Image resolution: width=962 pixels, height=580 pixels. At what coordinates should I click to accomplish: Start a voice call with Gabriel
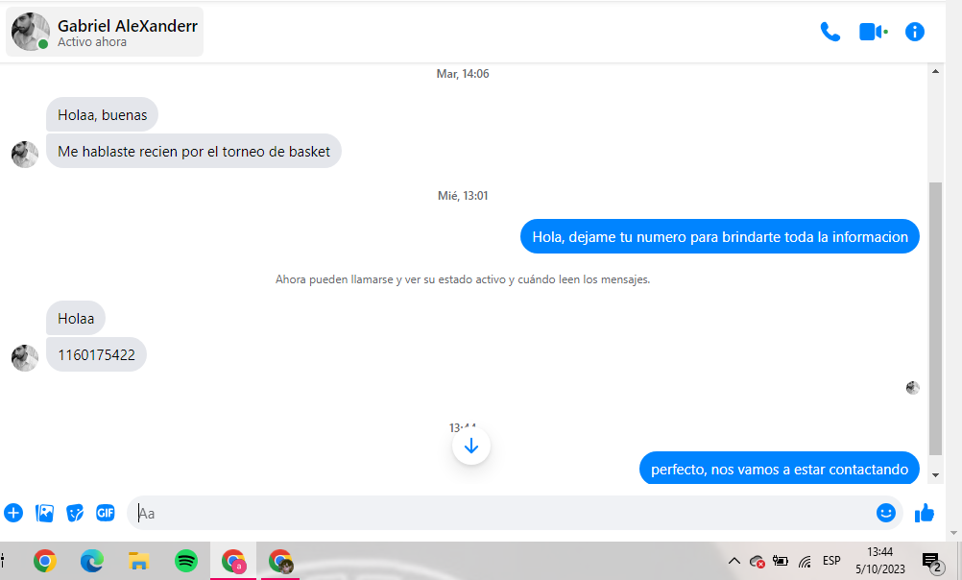click(830, 32)
